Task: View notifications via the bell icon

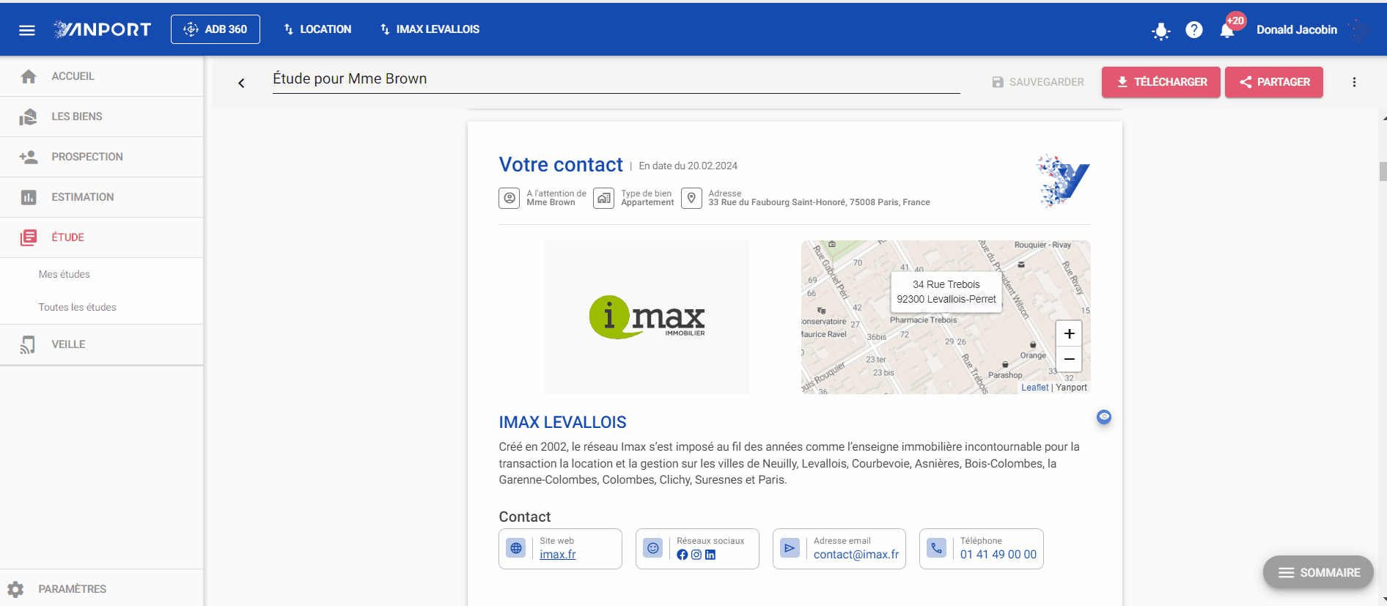Action: [x=1227, y=30]
